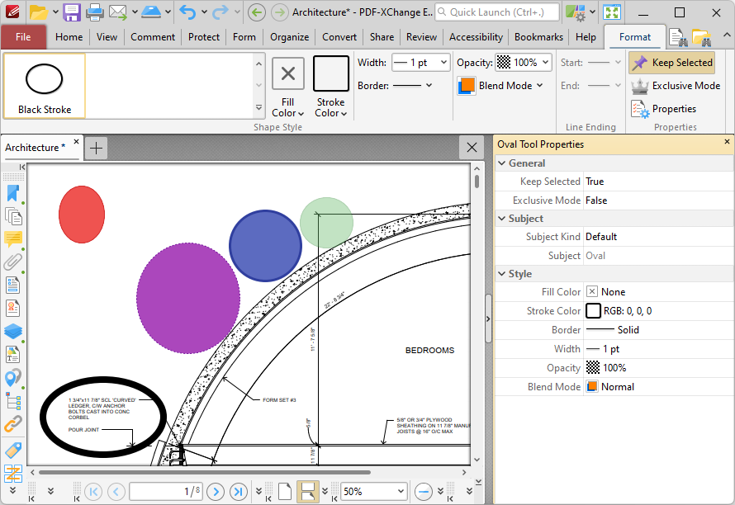Go to next page arrow

coord(216,492)
